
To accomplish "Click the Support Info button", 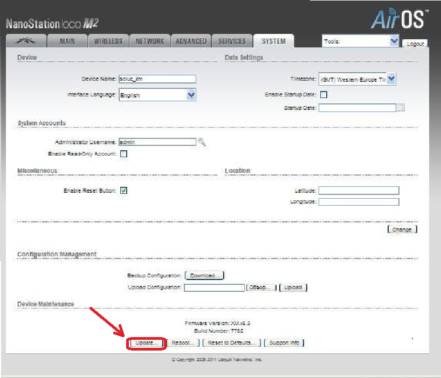I will click(x=284, y=343).
